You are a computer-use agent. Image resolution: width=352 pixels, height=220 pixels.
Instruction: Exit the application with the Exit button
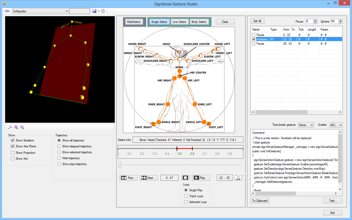coord(333,213)
